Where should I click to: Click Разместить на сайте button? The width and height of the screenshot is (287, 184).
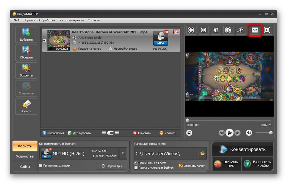click(x=257, y=164)
